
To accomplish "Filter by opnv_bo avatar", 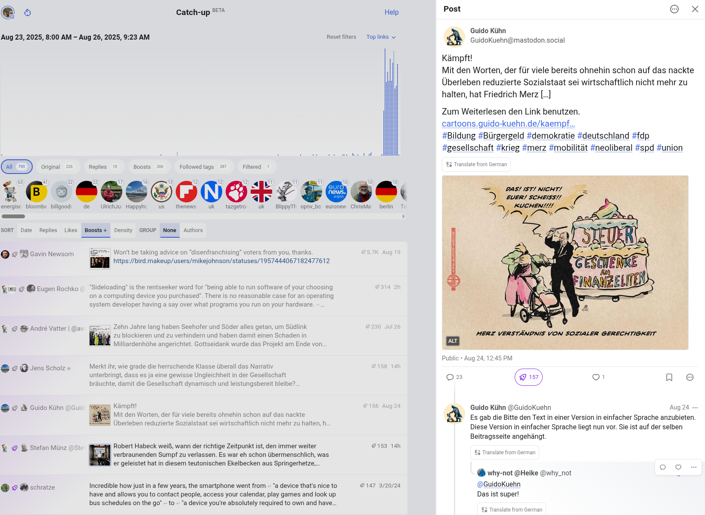I will coord(311,192).
